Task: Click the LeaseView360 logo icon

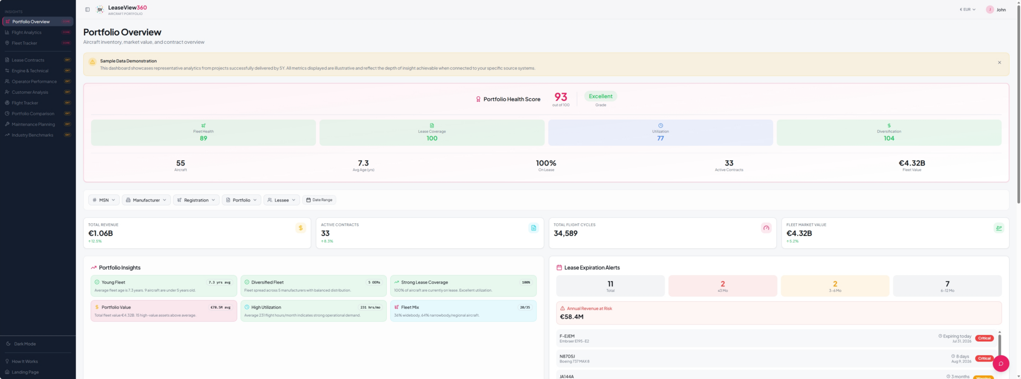Action: [x=100, y=9]
